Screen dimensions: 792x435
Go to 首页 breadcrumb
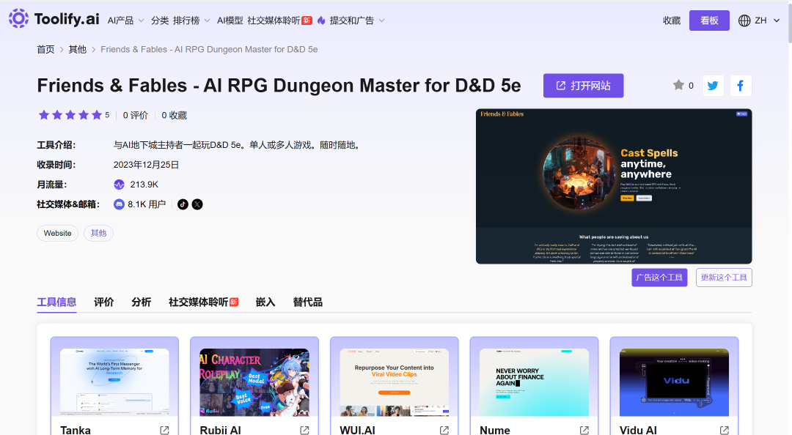(45, 50)
